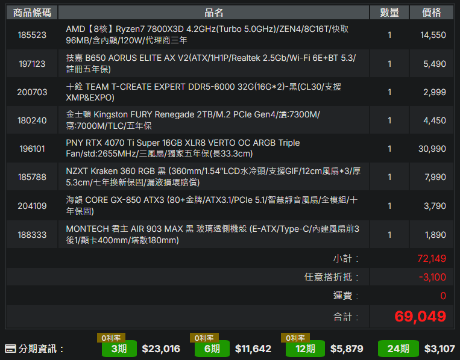Click the price 2,999
This screenshot has width=460, height=360.
click(x=434, y=92)
